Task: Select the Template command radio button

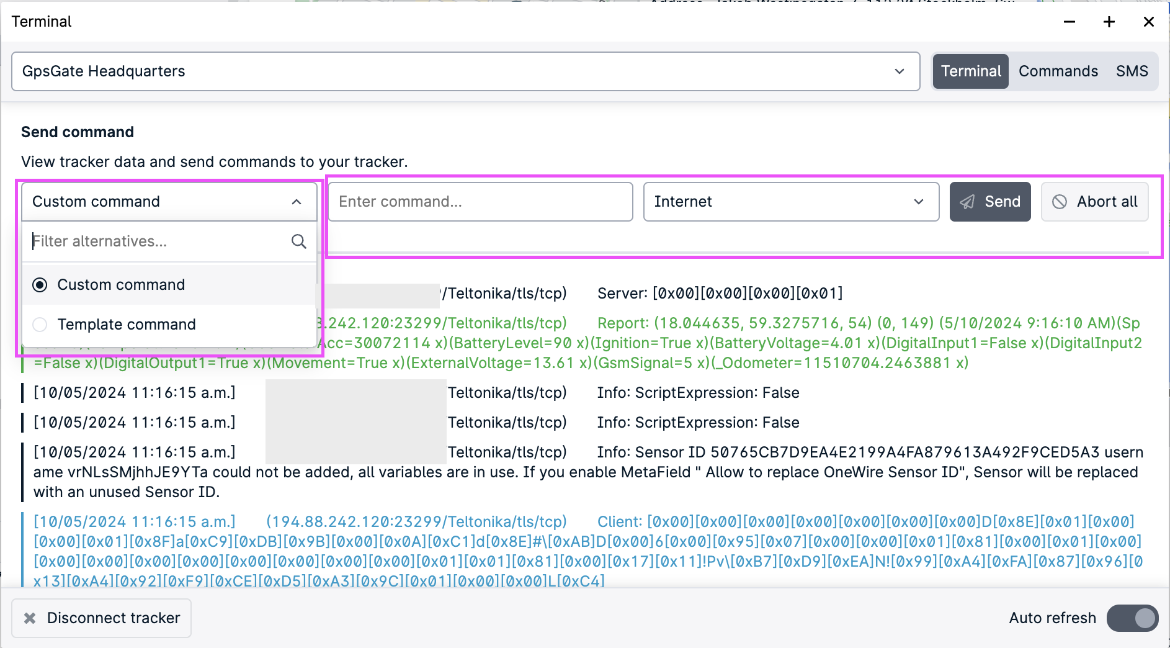Action: click(40, 324)
